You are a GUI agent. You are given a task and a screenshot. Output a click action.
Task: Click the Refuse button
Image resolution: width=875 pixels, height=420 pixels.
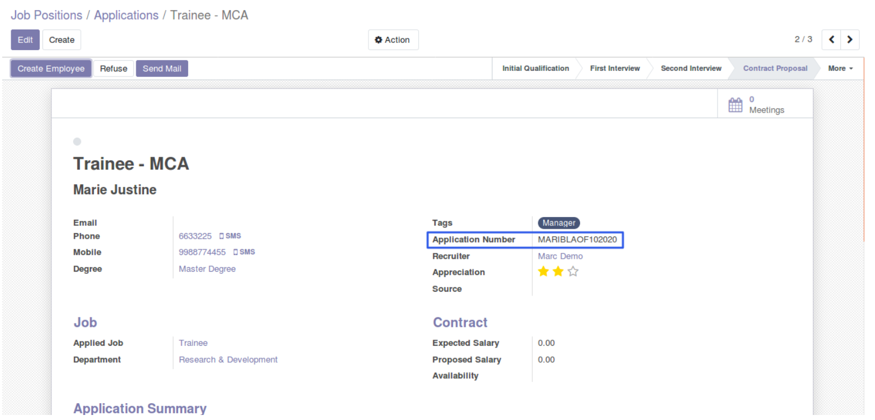(113, 69)
